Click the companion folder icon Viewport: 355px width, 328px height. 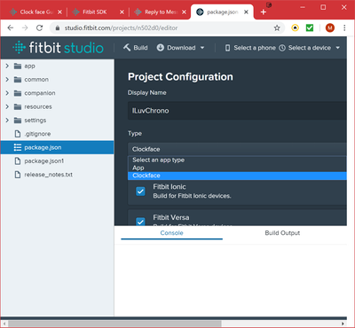point(18,93)
